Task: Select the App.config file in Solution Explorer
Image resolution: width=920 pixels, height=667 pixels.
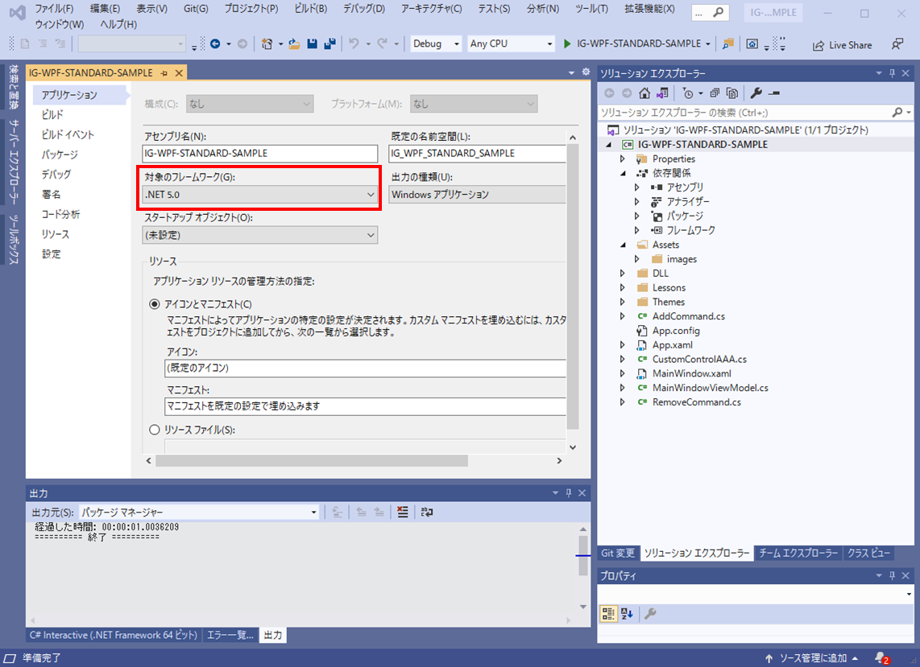Action: (676, 331)
